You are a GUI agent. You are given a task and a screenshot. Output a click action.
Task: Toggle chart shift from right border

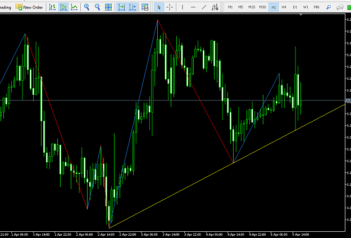coord(133,7)
